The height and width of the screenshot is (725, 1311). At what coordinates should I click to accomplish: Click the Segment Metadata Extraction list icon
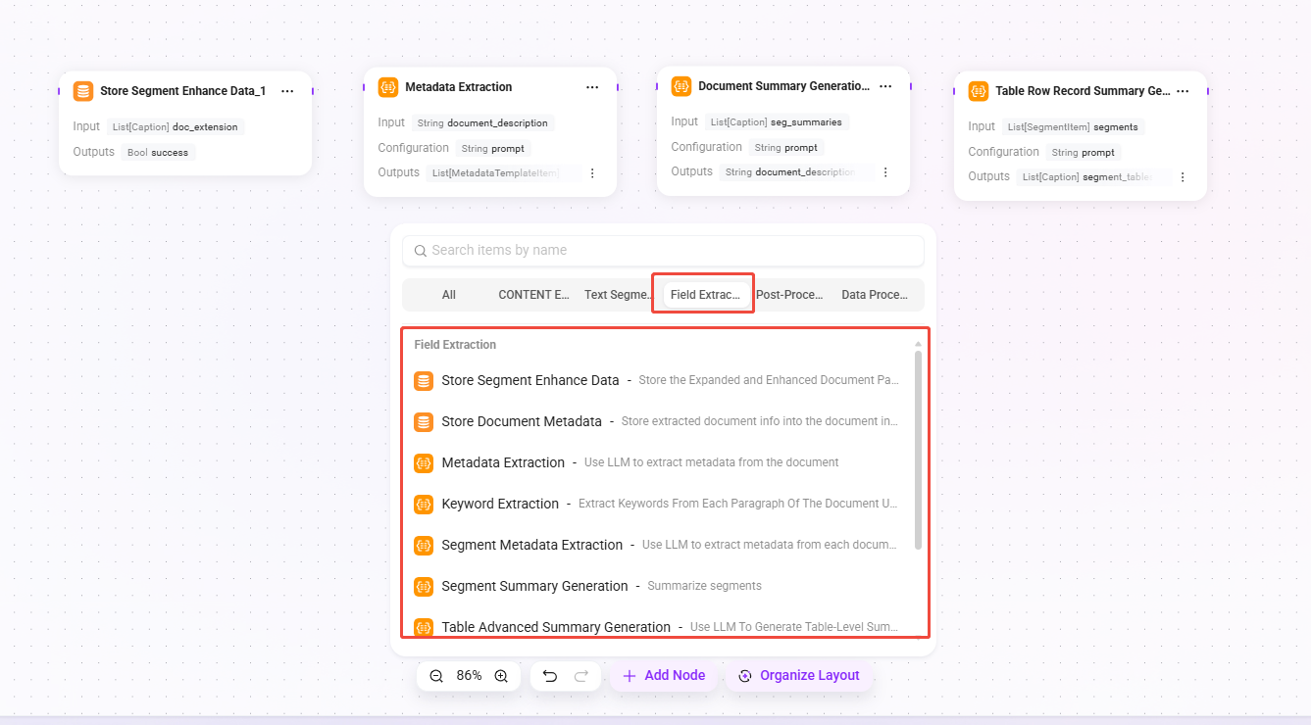(x=424, y=546)
